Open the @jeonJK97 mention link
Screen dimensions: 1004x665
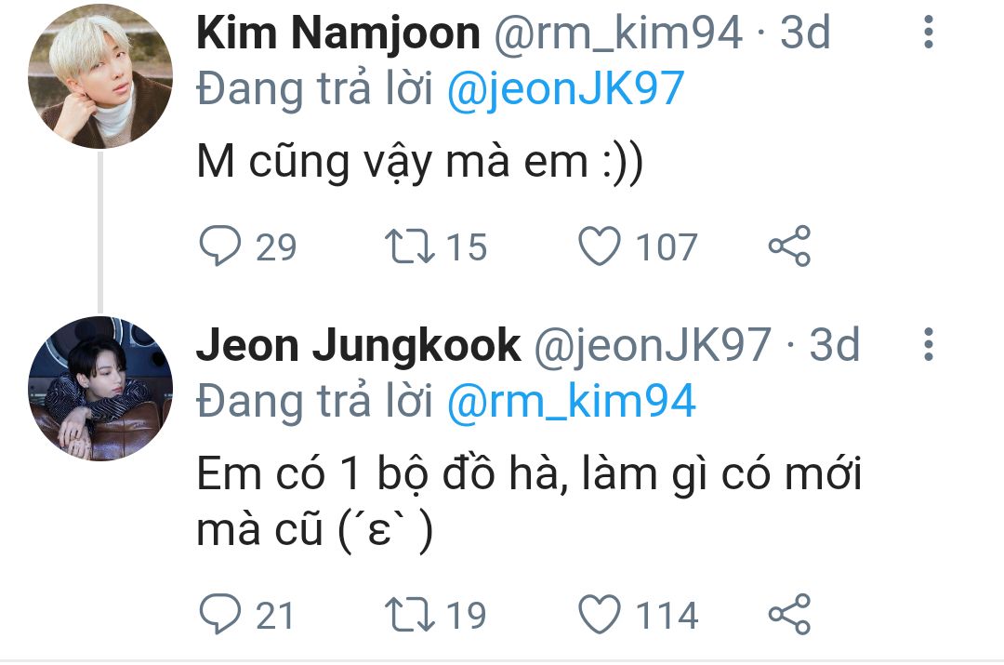pyautogui.click(x=565, y=89)
